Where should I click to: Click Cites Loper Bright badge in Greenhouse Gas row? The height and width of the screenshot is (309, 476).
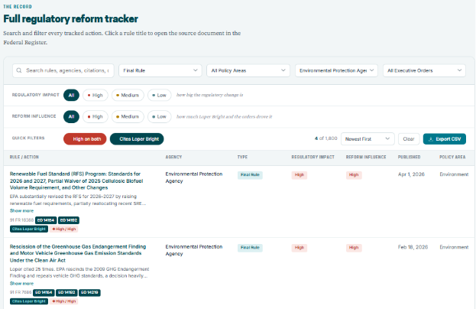coord(29,301)
